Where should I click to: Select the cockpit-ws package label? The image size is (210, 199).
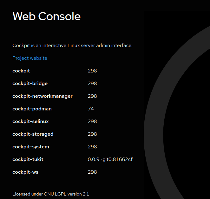pos(25,172)
